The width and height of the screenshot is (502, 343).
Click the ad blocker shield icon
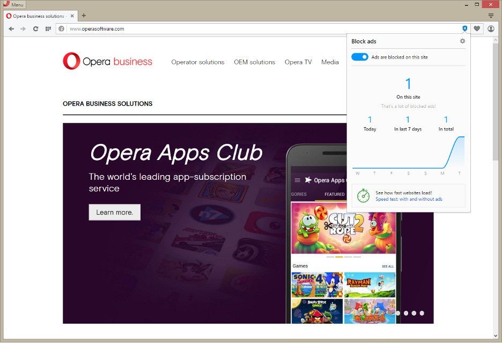tap(465, 28)
